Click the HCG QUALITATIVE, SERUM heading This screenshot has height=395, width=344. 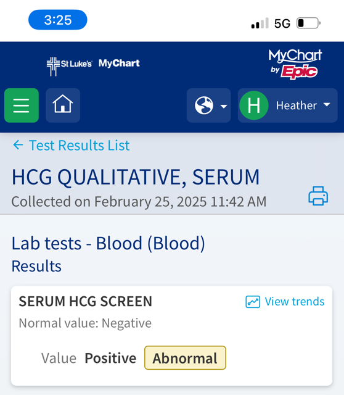[x=136, y=177]
